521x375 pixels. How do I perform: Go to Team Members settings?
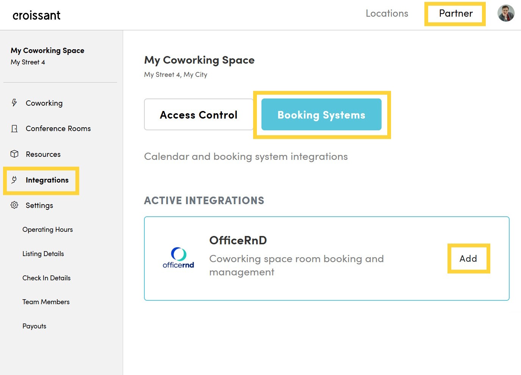45,302
